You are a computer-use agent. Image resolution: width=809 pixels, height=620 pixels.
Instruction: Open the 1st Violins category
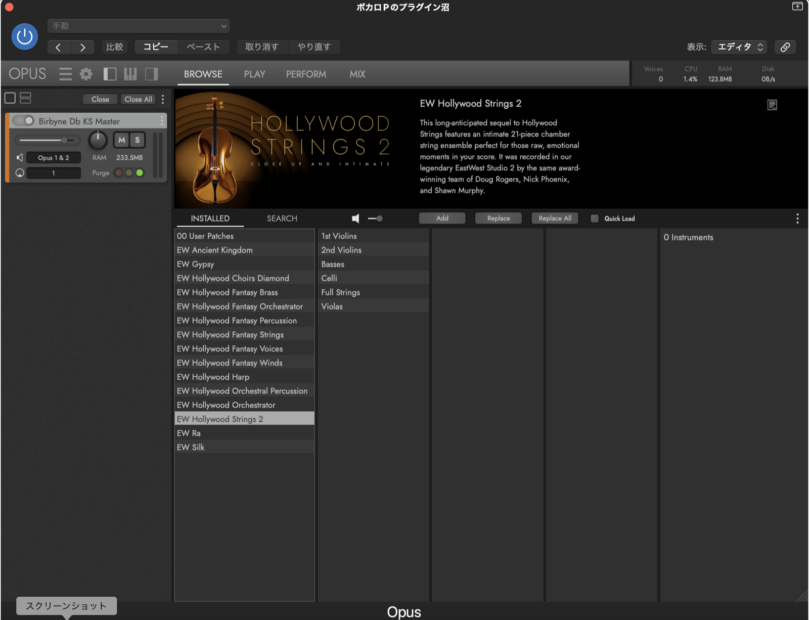click(374, 236)
